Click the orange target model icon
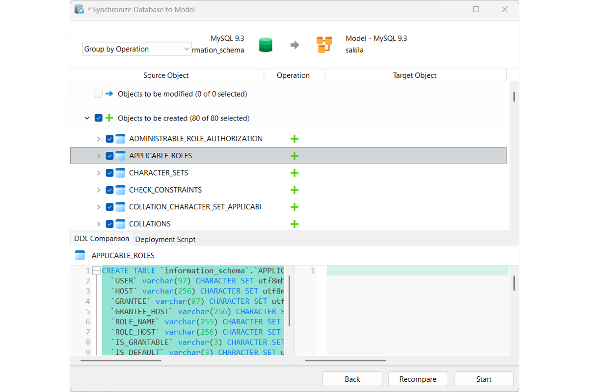This screenshot has height=392, width=589. (324, 45)
